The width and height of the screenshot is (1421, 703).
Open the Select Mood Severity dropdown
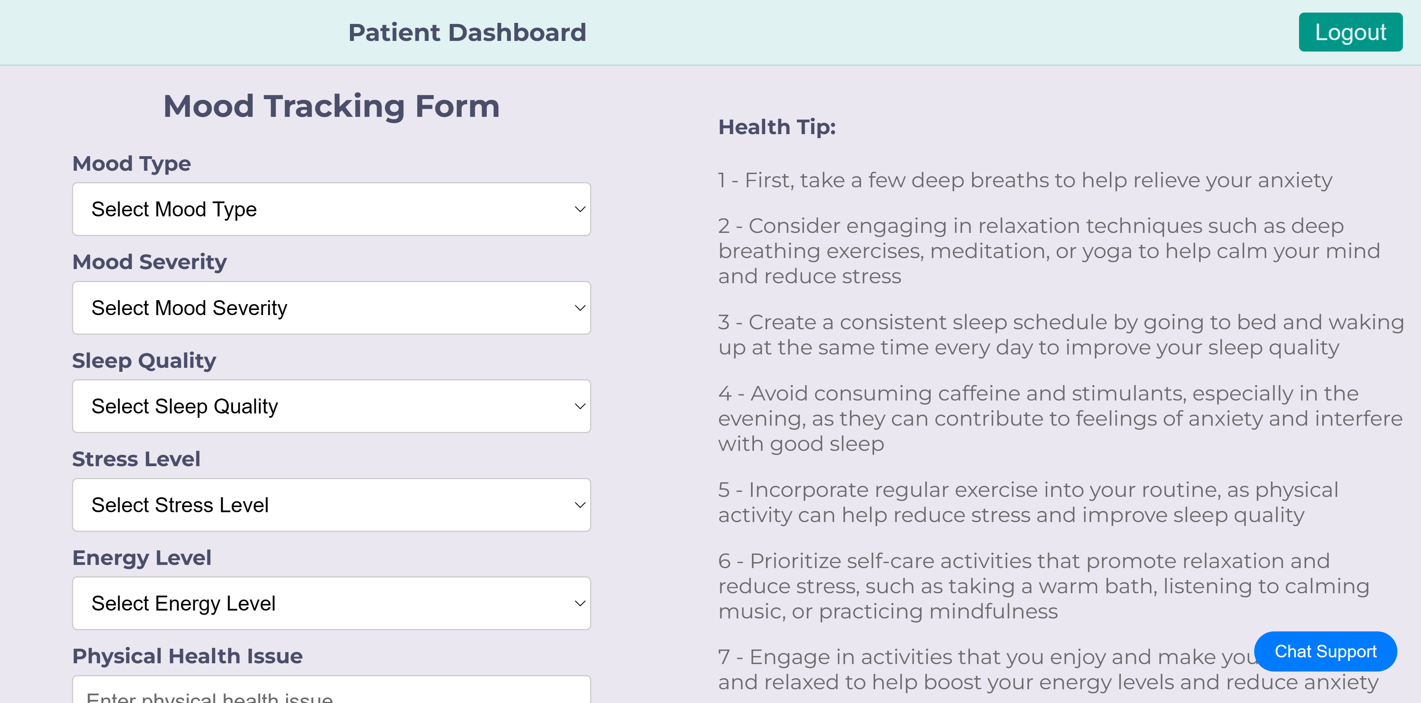pos(331,307)
